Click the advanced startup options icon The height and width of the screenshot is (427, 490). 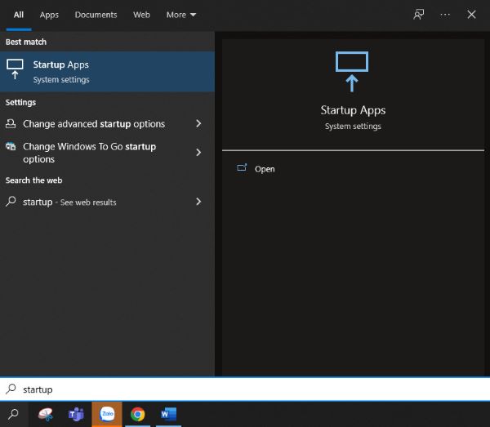[11, 124]
